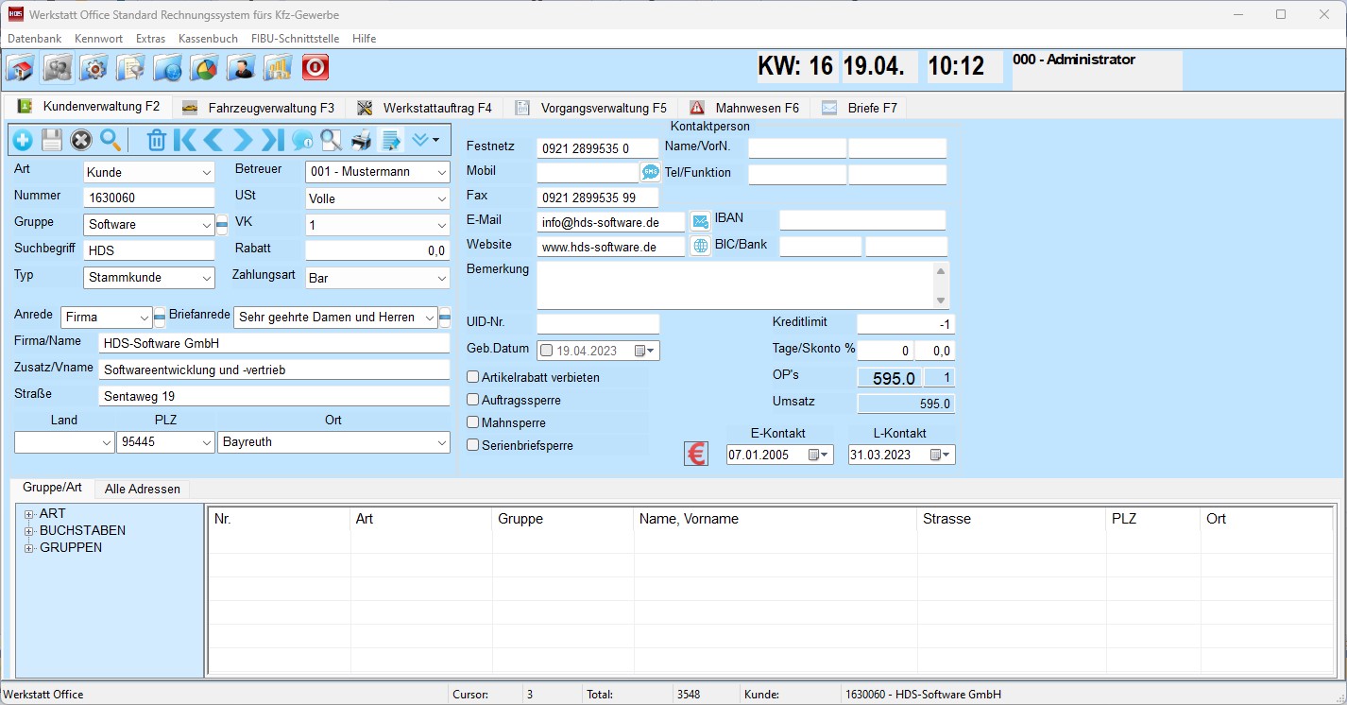Click the blue plus add-customer icon

pyautogui.click(x=23, y=141)
